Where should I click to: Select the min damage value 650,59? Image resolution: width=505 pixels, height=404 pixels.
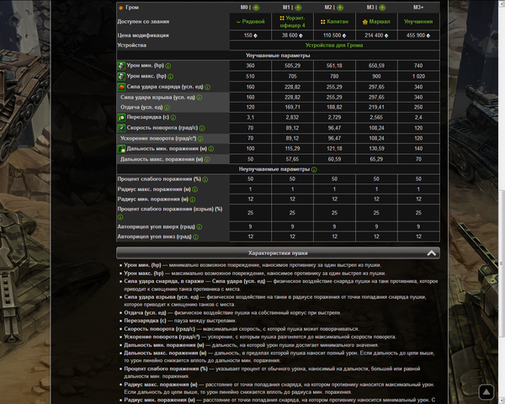point(376,66)
